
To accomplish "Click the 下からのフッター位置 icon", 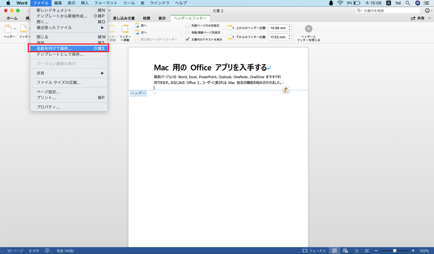I will [231, 37].
